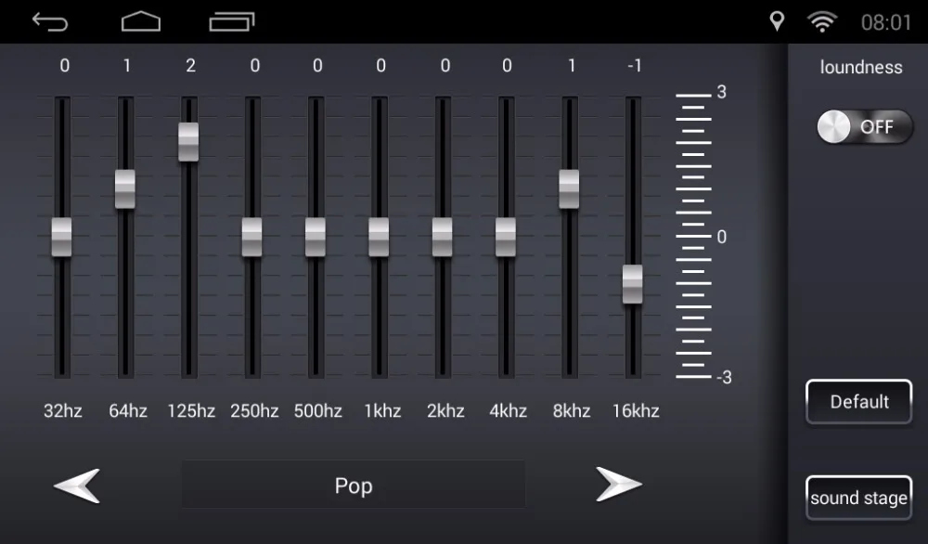Viewport: 928px width, 544px height.
Task: Tap the location pin status icon
Action: click(777, 21)
